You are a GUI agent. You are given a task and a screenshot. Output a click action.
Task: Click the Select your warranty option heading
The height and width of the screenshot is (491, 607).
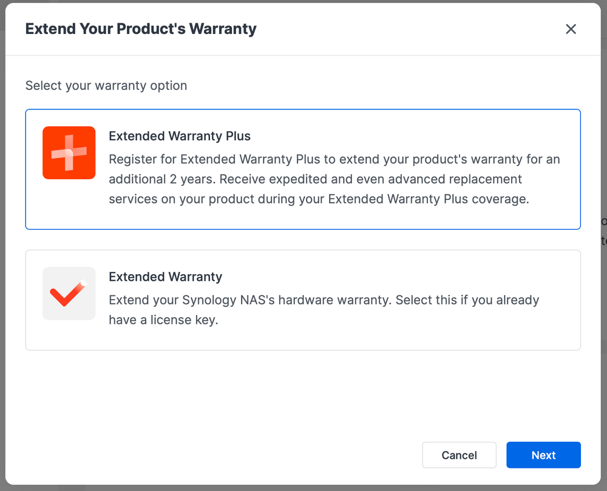pyautogui.click(x=106, y=86)
